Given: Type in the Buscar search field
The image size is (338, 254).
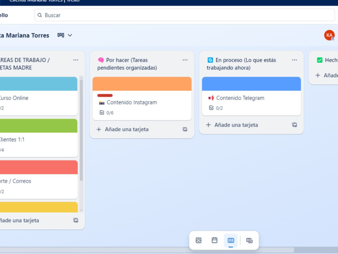Looking at the screenshot, I should pos(185,15).
